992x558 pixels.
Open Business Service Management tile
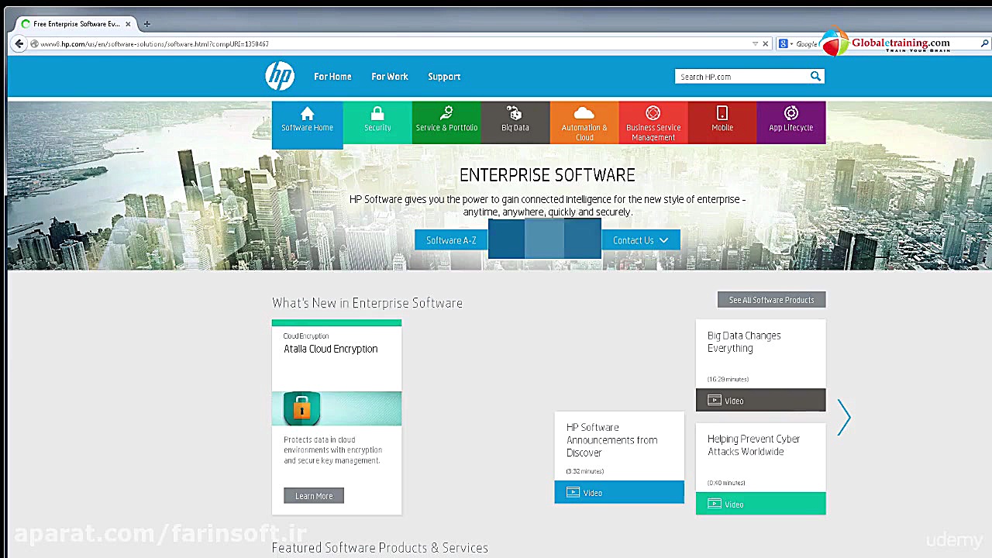[653, 122]
